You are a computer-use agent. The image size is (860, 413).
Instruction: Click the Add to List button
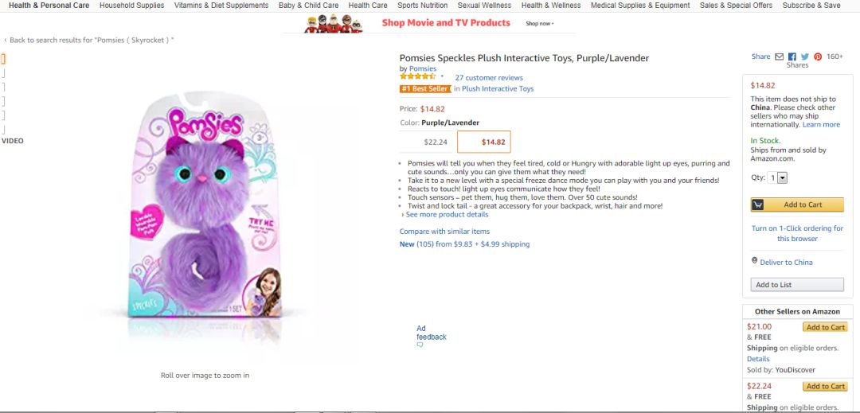(797, 285)
